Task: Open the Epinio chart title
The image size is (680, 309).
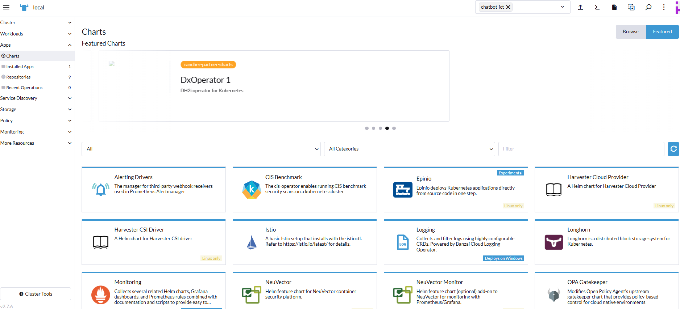Action: [x=424, y=179]
